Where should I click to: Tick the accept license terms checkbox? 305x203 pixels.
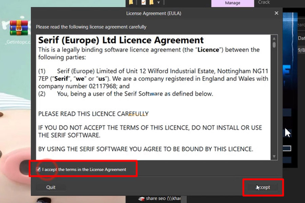pos(38,170)
